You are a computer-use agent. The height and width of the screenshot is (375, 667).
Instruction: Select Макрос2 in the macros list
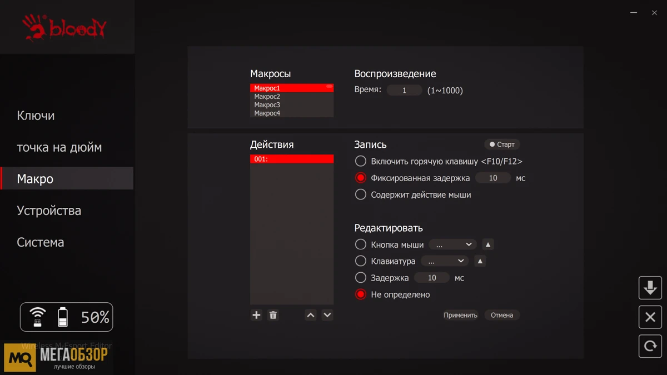pyautogui.click(x=267, y=96)
